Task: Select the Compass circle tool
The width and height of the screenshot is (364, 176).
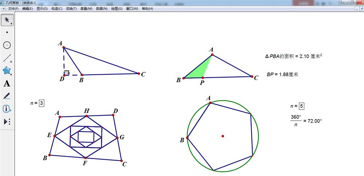Action: [7, 45]
